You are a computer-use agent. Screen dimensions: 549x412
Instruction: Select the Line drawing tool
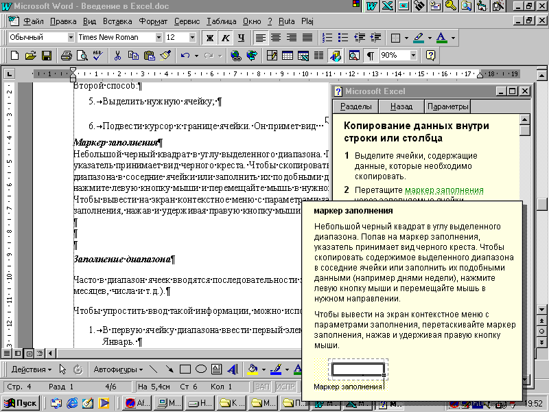(153, 369)
